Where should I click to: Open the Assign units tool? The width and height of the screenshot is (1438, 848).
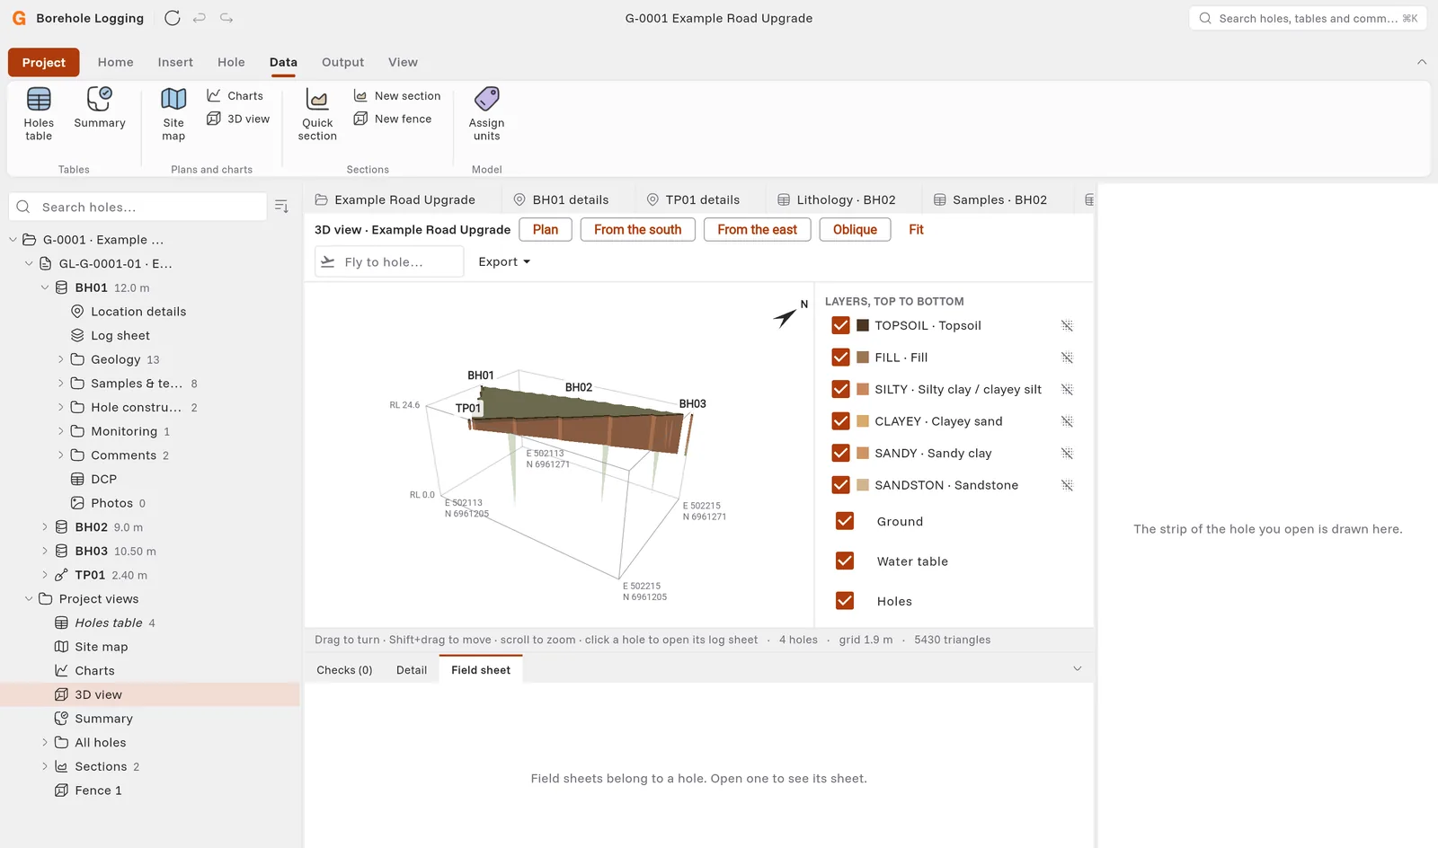(x=486, y=114)
